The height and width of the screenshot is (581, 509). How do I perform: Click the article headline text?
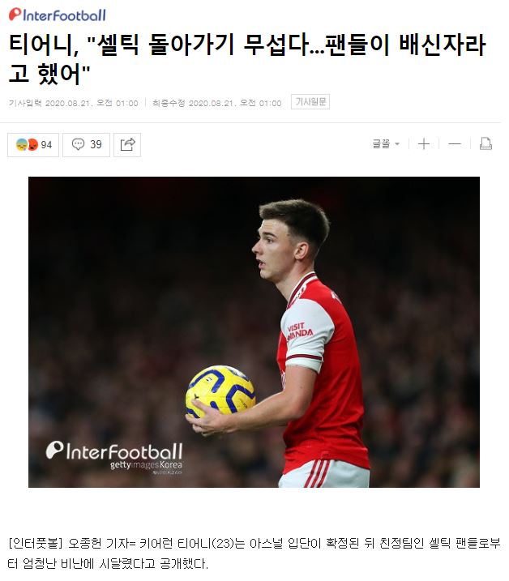247,59
